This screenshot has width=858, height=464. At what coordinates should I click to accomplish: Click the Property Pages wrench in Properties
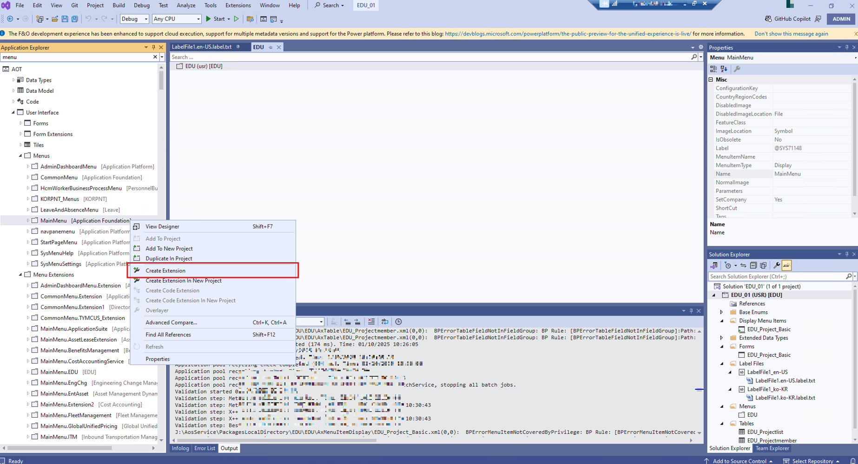point(737,69)
